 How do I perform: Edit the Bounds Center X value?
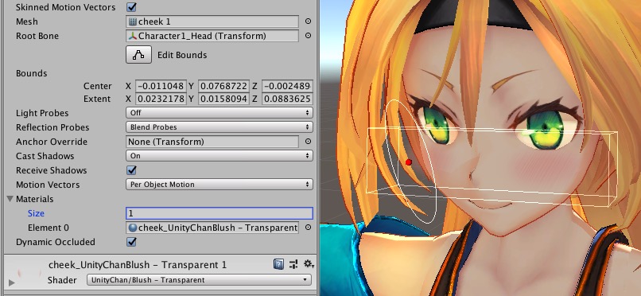(161, 86)
